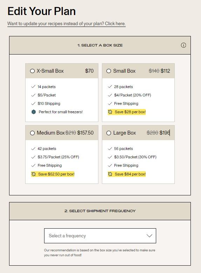Select the X-Small Box radio button
Image resolution: width=201 pixels, height=273 pixels.
[x=32, y=71]
